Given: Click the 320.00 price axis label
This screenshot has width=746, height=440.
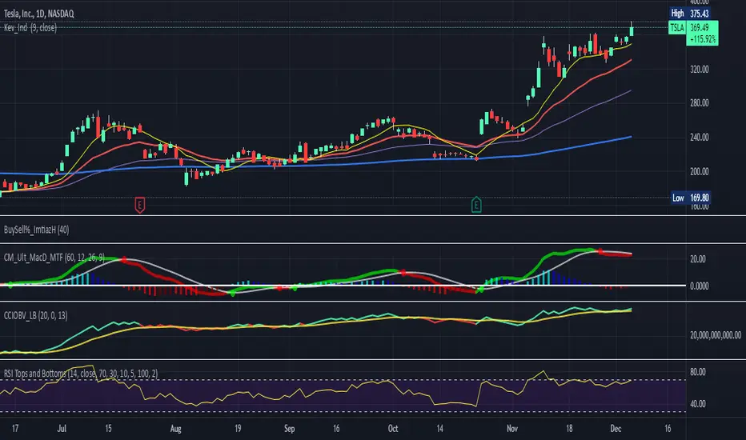Looking at the screenshot, I should [701, 70].
